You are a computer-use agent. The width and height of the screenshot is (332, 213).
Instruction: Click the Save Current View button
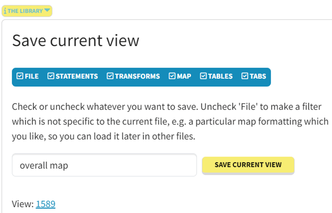point(248,165)
